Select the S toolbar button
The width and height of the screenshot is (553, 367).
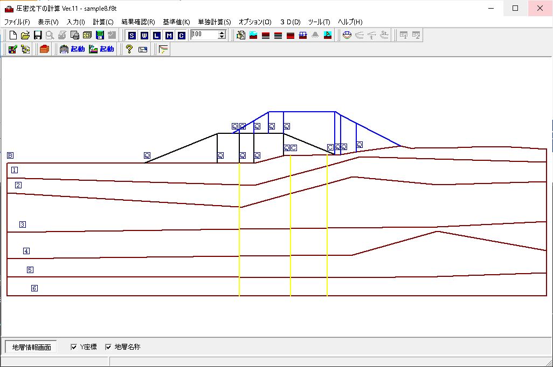pyautogui.click(x=132, y=35)
